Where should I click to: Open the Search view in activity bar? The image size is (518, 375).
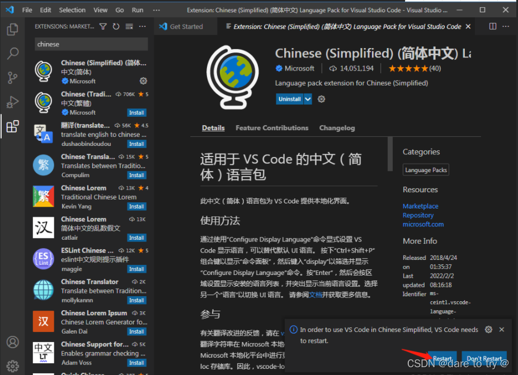click(12, 54)
